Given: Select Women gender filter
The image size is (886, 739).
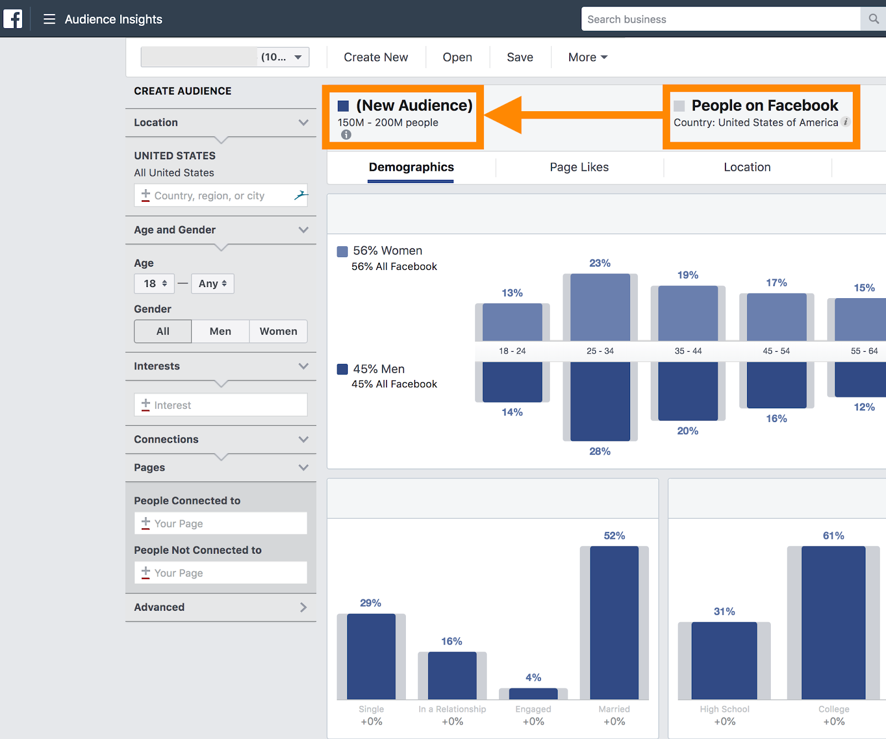Looking at the screenshot, I should 279,331.
